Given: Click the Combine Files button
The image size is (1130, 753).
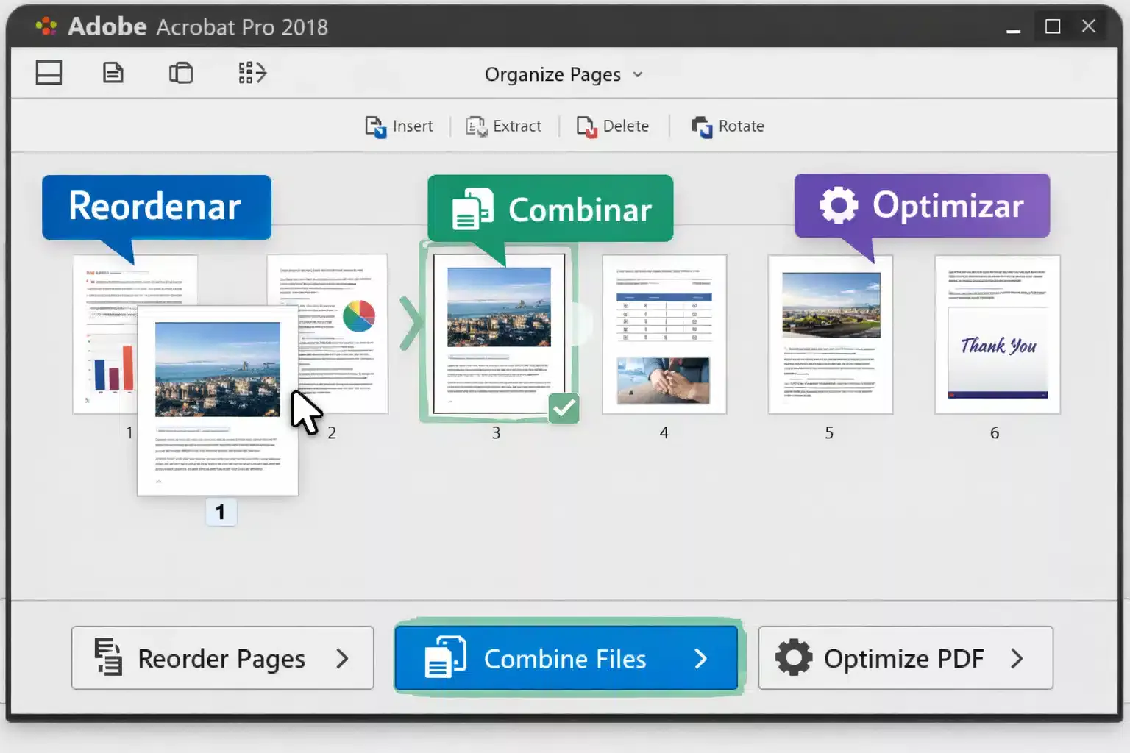Looking at the screenshot, I should (566, 657).
